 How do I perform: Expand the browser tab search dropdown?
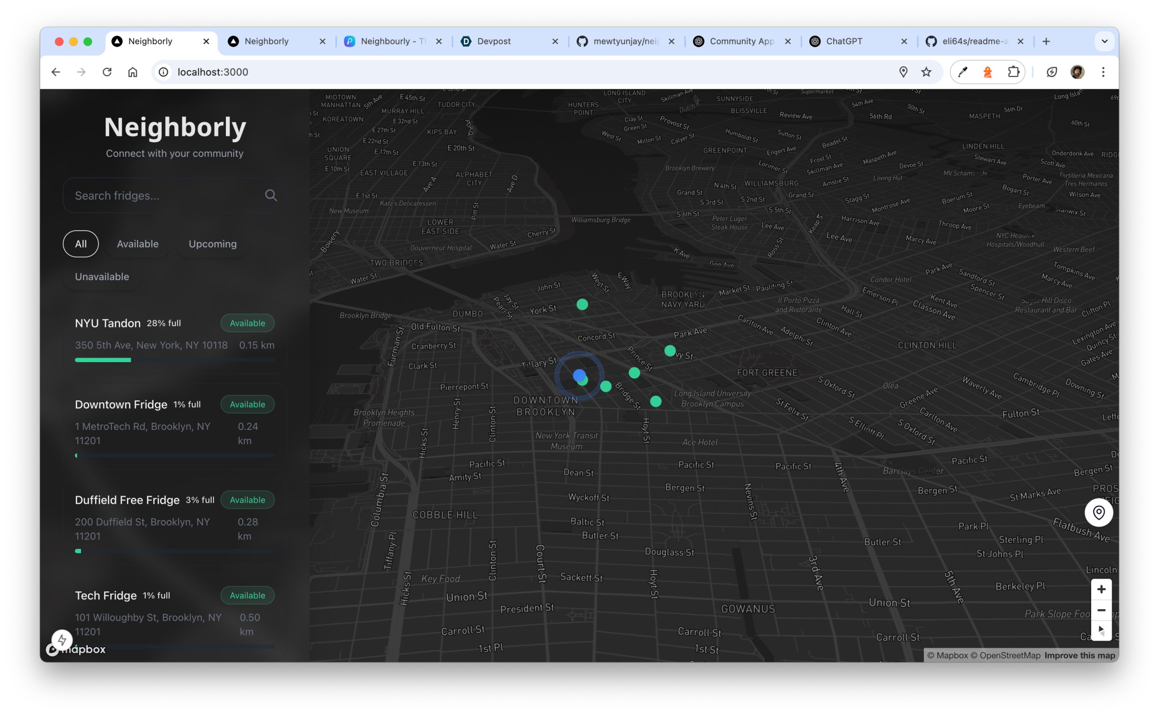pyautogui.click(x=1104, y=41)
